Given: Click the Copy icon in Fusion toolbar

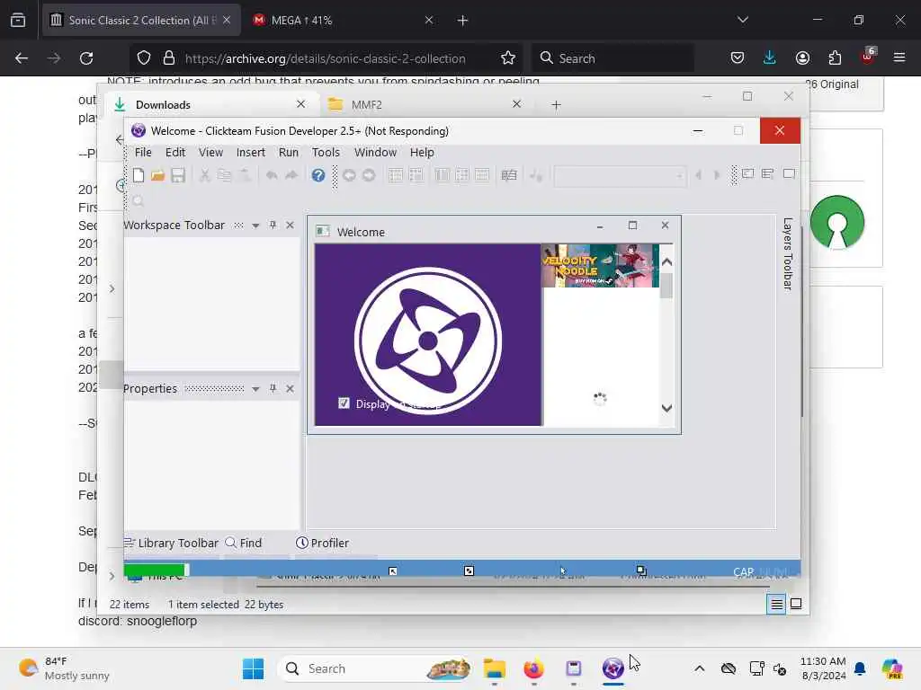Looking at the screenshot, I should 224,175.
